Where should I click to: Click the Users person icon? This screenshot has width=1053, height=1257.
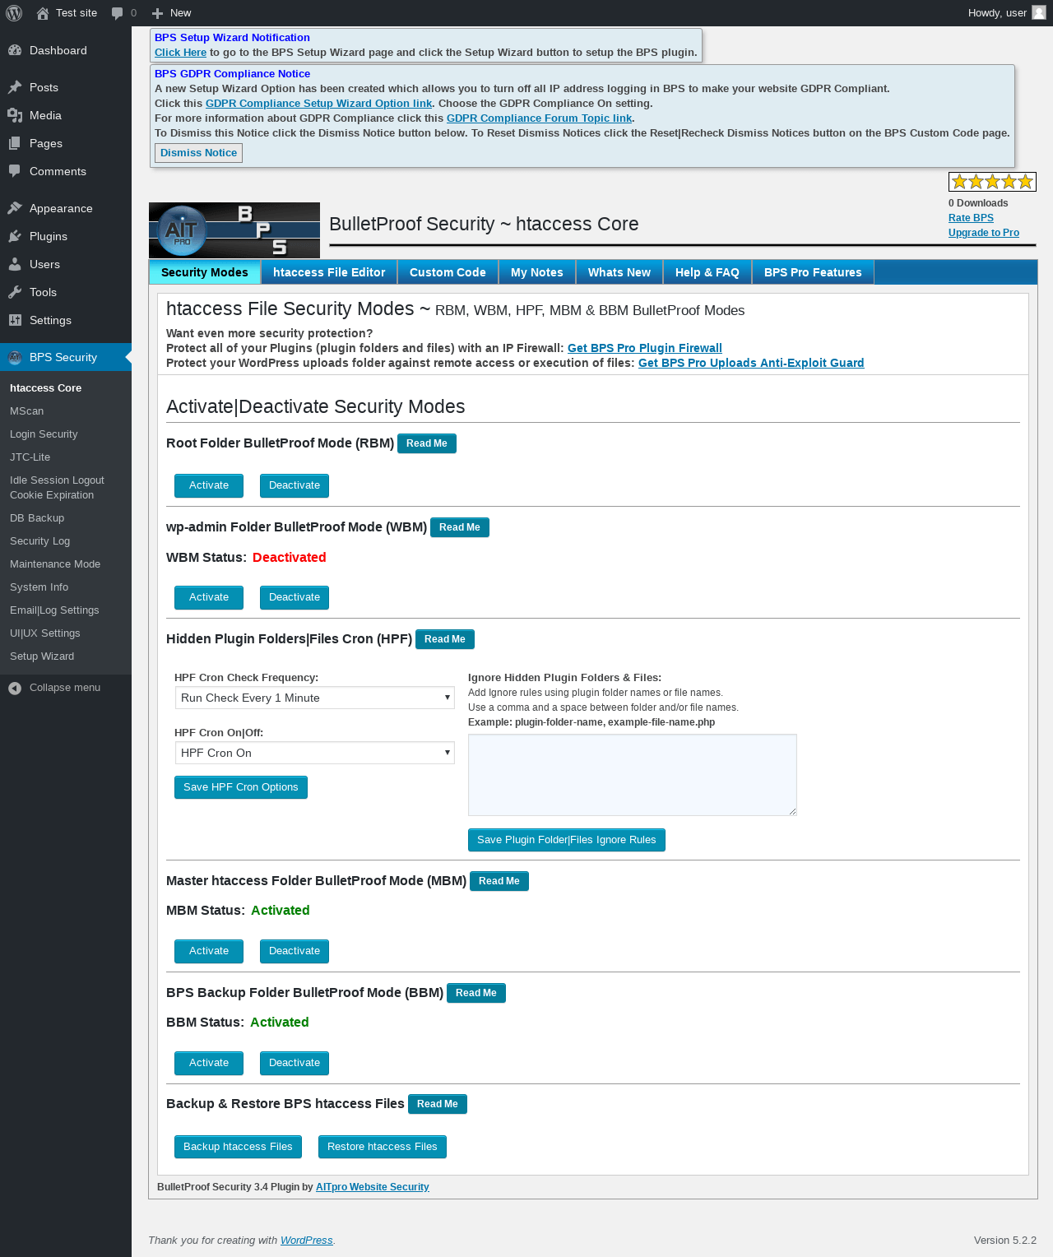coord(15,264)
